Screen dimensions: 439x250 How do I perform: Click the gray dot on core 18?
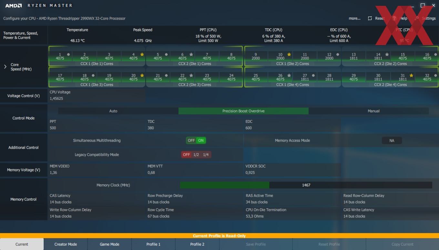93,75
